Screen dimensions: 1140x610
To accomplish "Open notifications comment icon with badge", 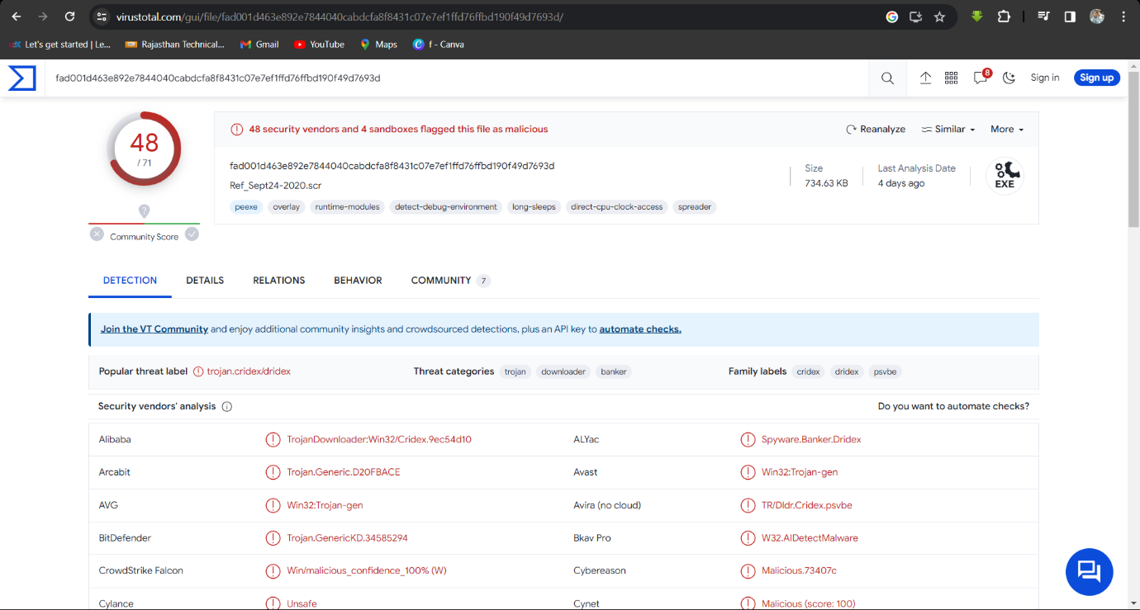I will pos(981,78).
